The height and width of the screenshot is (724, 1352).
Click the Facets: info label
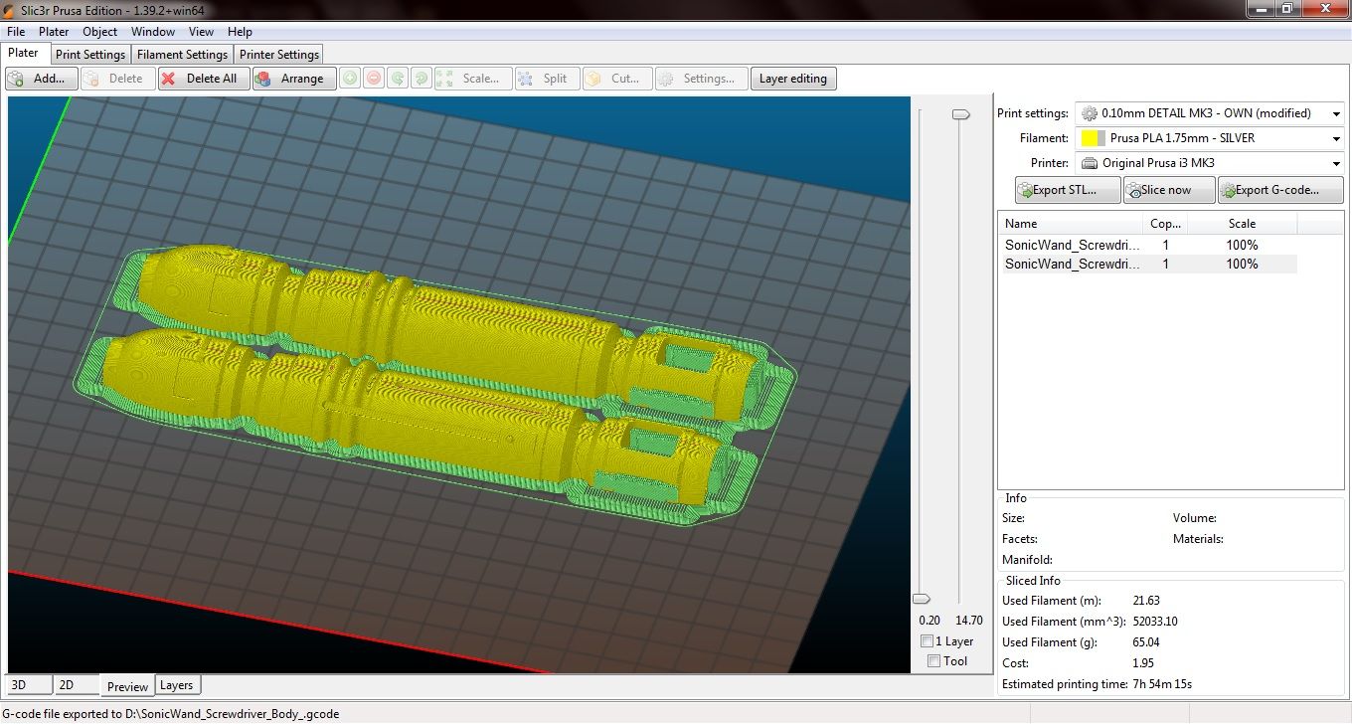tap(1020, 539)
